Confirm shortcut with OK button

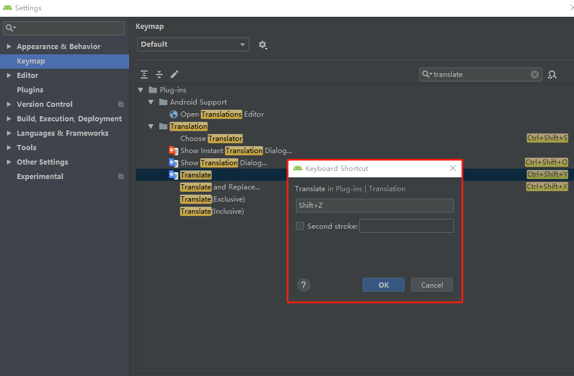pos(383,285)
